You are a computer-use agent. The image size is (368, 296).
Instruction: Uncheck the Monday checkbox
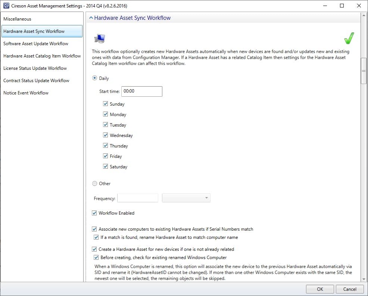(106, 114)
